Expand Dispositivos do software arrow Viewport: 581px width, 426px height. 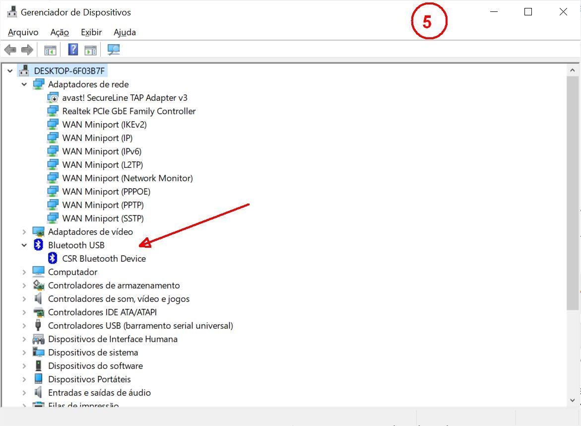[24, 365]
